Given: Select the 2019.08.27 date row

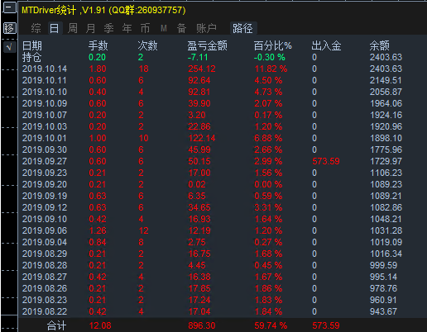Looking at the screenshot, I should (45, 277).
